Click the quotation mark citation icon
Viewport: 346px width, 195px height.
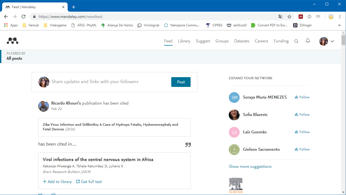tap(188, 145)
